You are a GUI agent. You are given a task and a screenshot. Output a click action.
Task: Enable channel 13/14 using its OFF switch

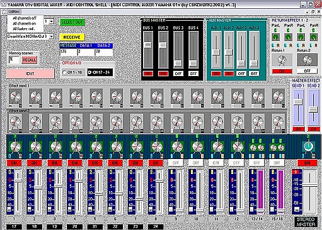click(256, 163)
